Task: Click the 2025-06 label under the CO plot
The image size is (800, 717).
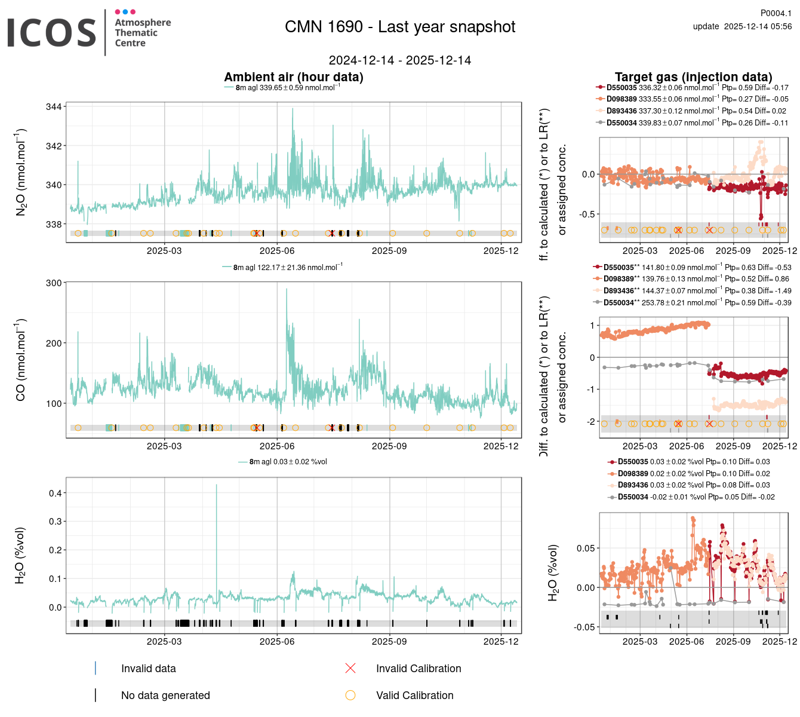Action: click(x=277, y=446)
